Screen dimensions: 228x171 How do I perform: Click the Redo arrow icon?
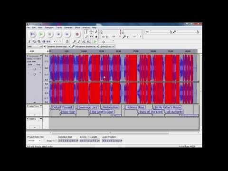tap(60, 41)
